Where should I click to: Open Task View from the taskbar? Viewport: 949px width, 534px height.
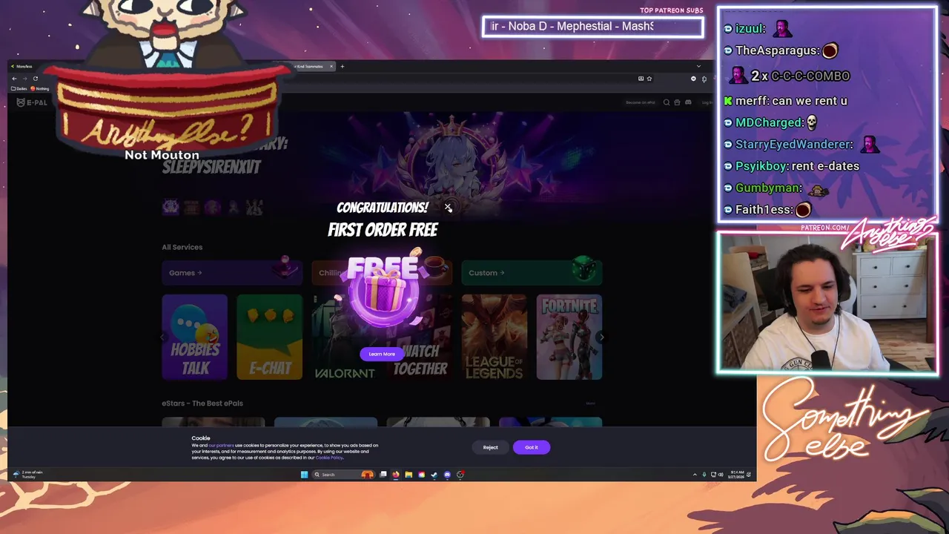click(x=383, y=475)
